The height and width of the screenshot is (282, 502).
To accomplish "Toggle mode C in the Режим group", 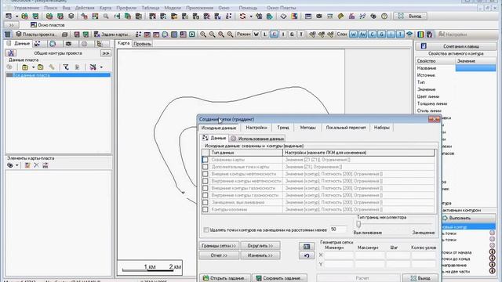I will (x=274, y=34).
